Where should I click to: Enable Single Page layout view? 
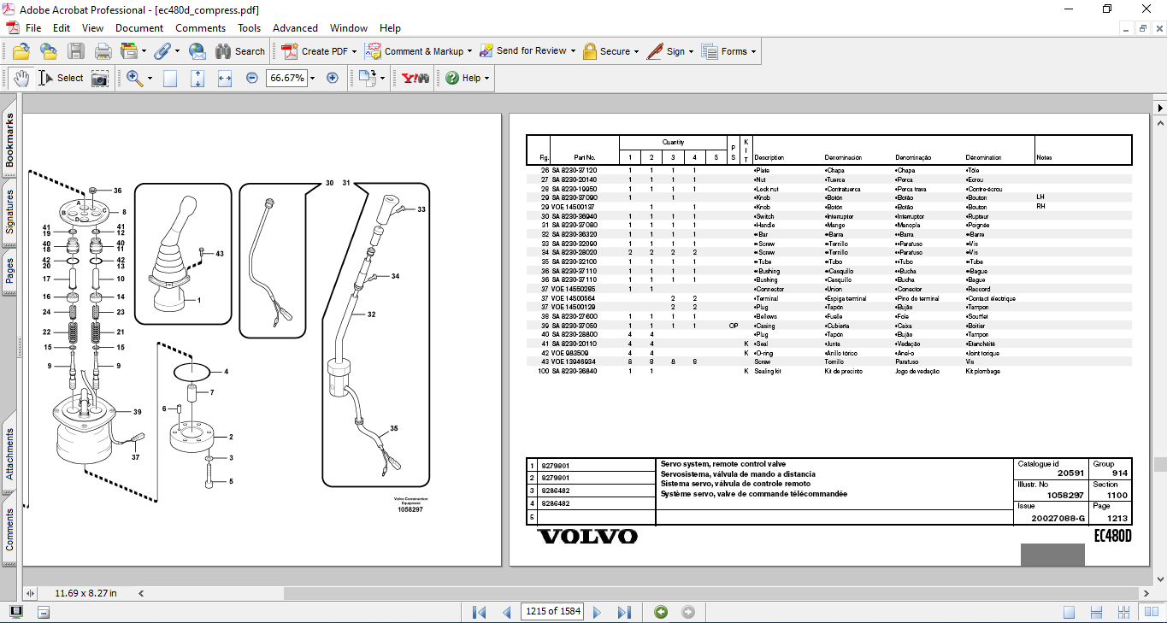(x=1070, y=612)
